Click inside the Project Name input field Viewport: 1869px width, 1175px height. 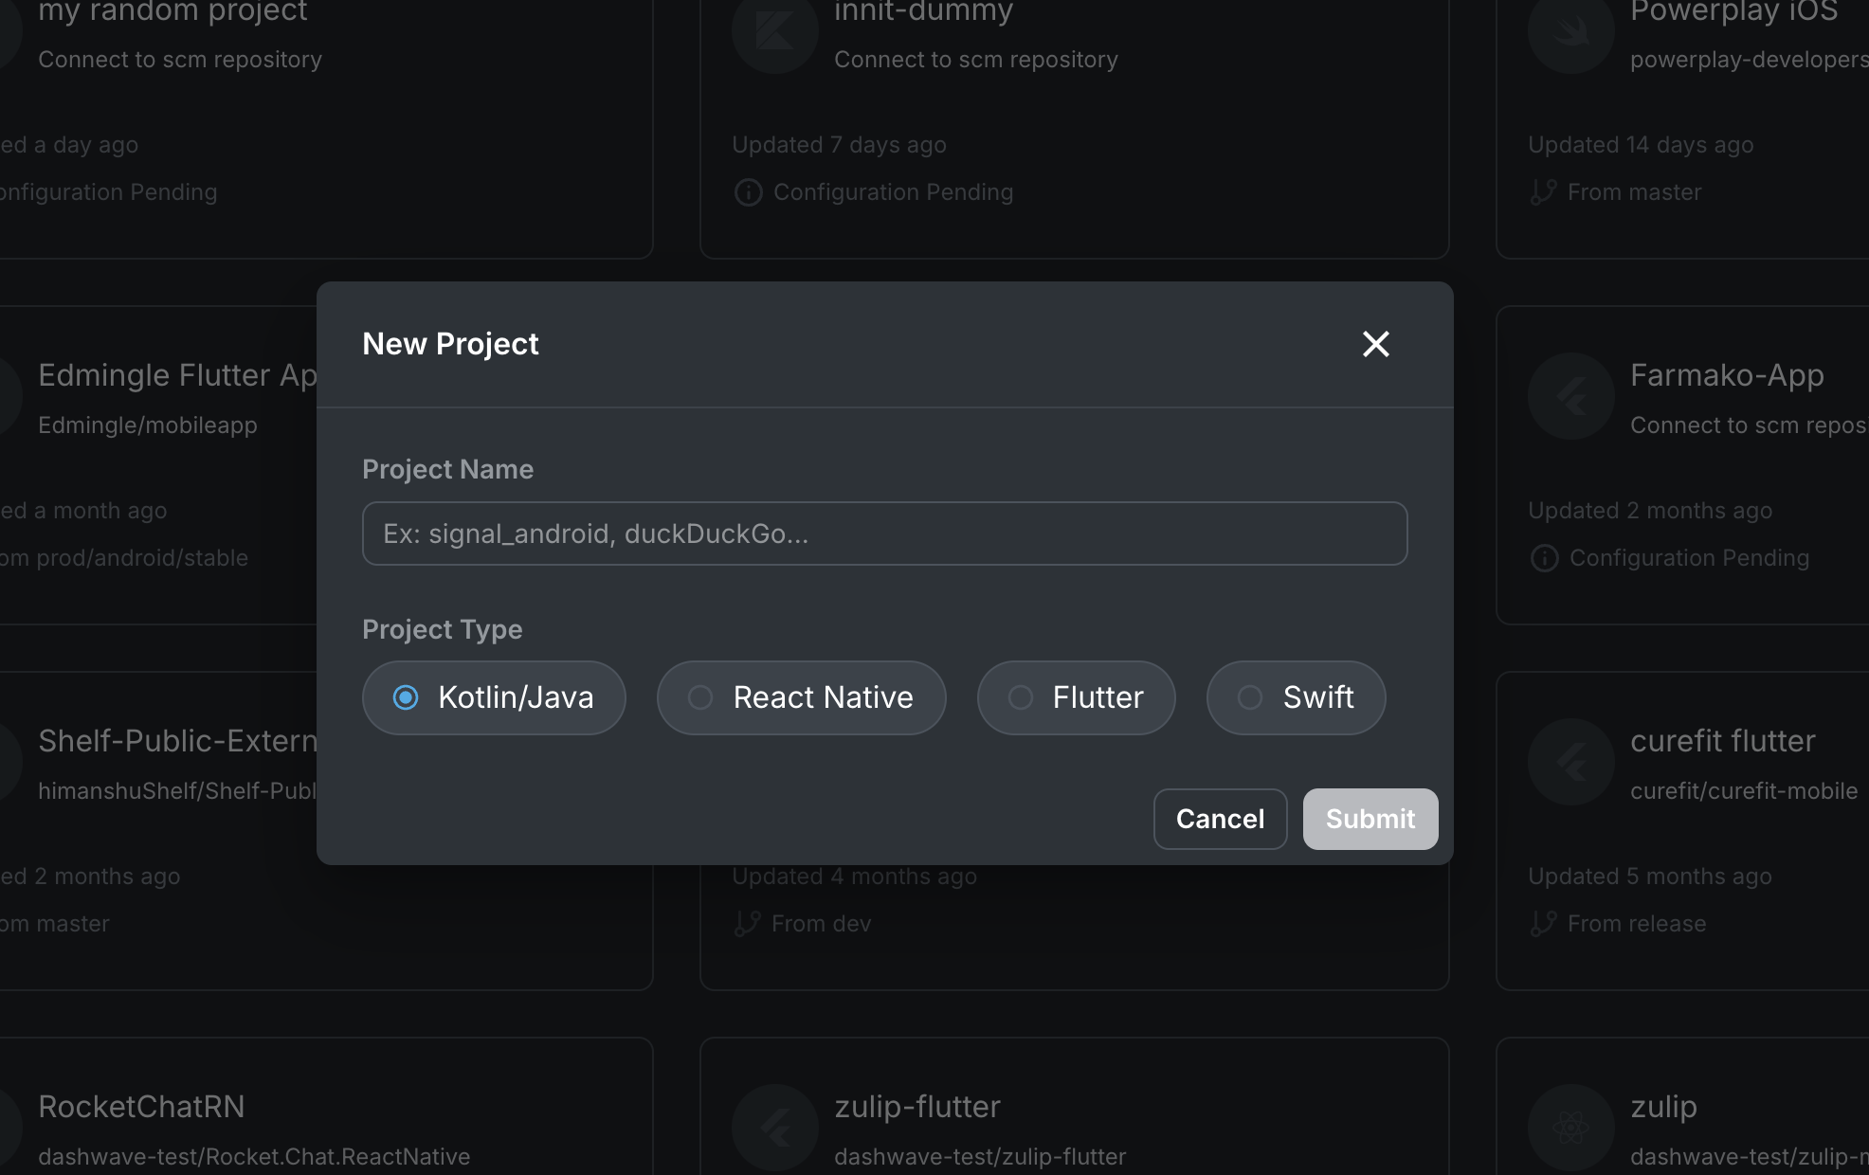[883, 533]
